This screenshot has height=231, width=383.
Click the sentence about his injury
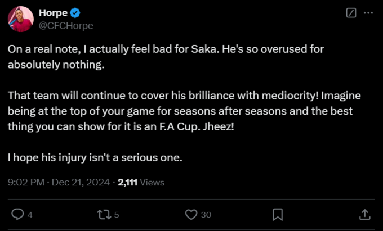tap(95, 157)
